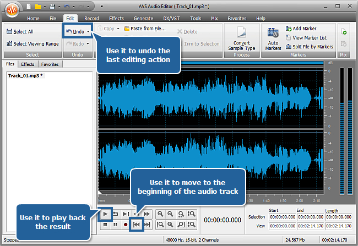This screenshot has width=358, height=246.
Task: Open the View Marker List
Action: pos(306,38)
